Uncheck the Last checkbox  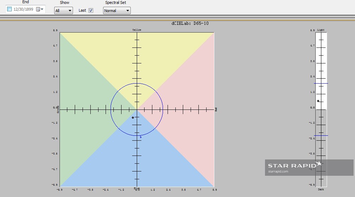[91, 10]
